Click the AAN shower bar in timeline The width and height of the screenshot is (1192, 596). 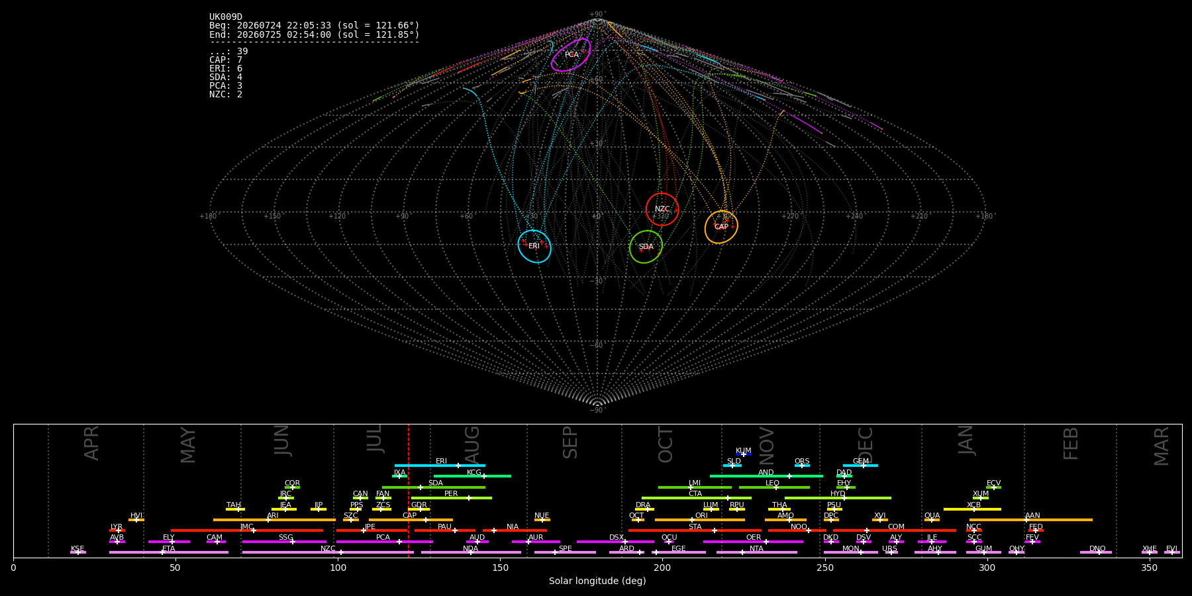click(1031, 520)
